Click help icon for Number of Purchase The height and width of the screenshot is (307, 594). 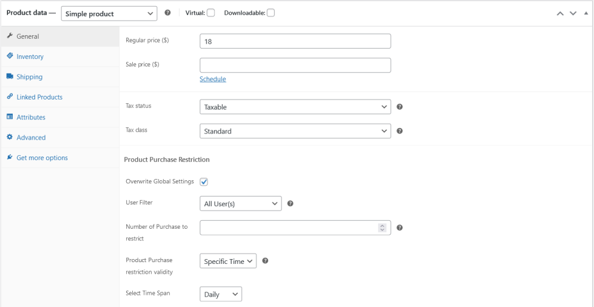pyautogui.click(x=400, y=228)
